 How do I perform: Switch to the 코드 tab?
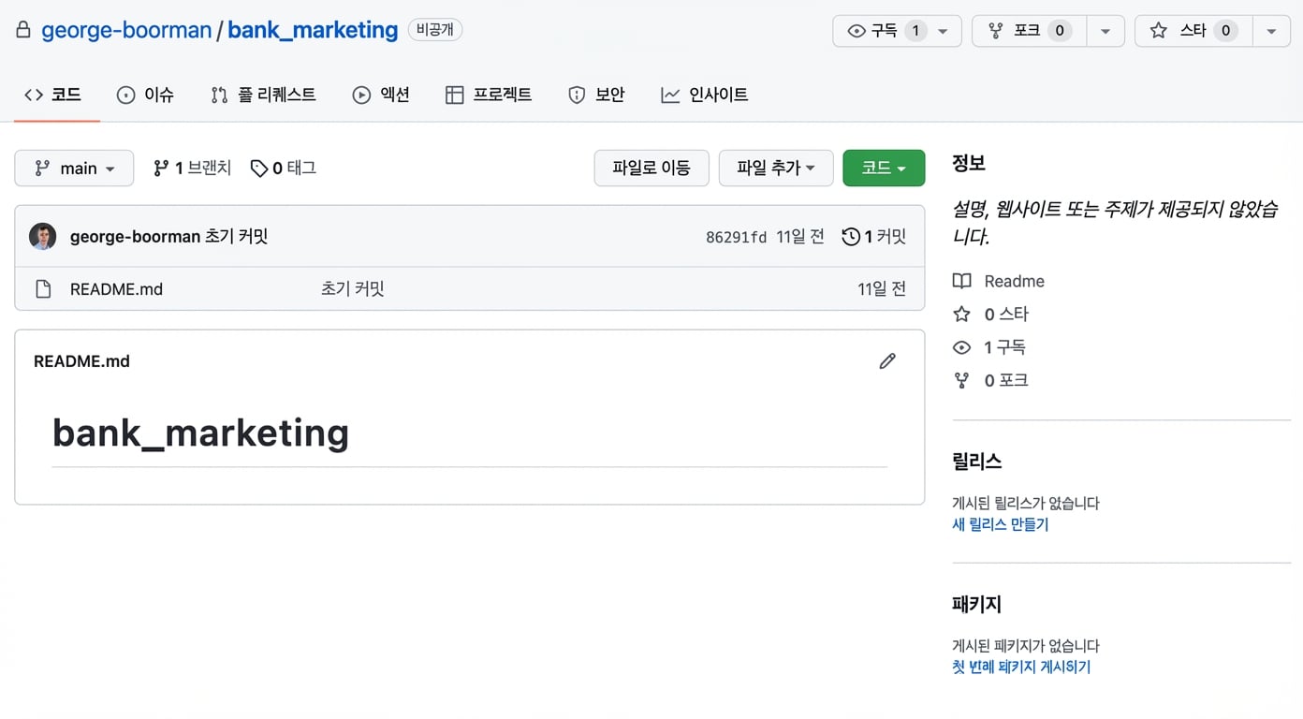pos(53,95)
